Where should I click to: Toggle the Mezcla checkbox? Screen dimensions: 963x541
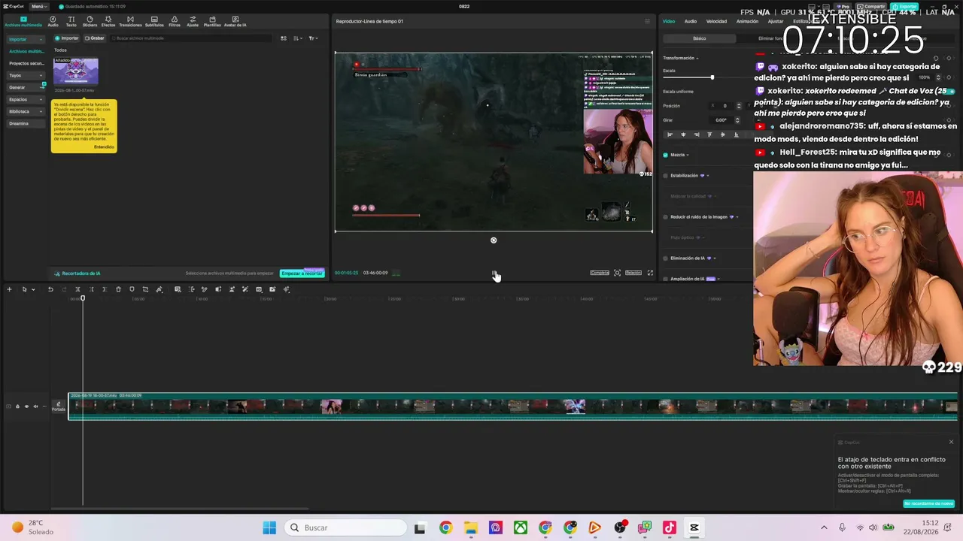[665, 155]
